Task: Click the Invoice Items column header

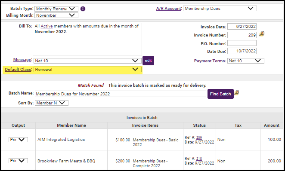Action: coord(145,125)
